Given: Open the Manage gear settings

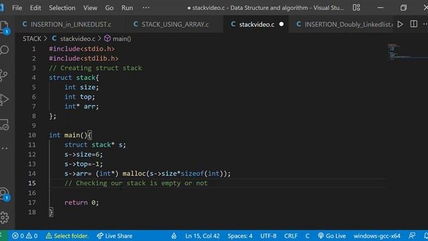Looking at the screenshot, I should (5, 218).
